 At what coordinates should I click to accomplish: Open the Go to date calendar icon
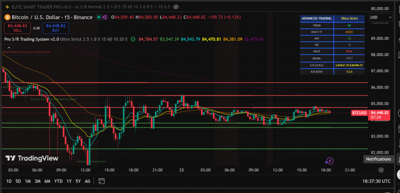[x=102, y=181]
